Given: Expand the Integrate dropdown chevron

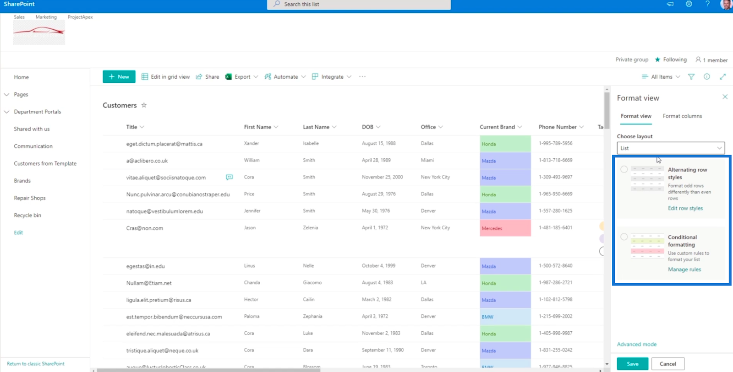Looking at the screenshot, I should click(x=349, y=77).
